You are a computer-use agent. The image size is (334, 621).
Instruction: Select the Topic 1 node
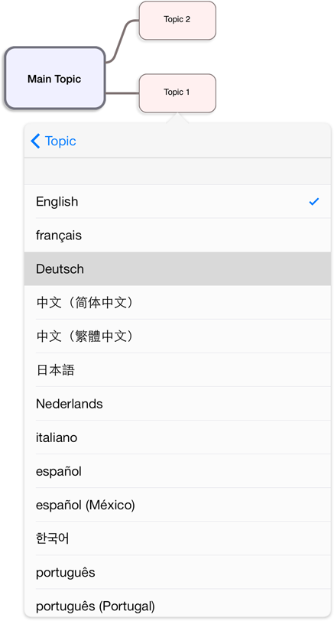click(x=177, y=93)
